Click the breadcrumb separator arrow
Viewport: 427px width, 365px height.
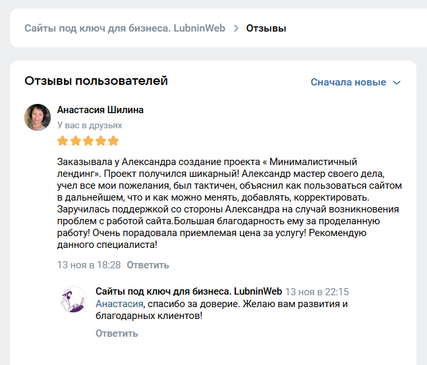click(x=236, y=28)
